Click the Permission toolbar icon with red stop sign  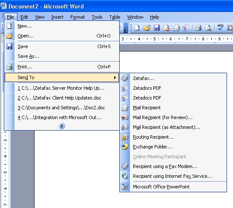(x=167, y=28)
